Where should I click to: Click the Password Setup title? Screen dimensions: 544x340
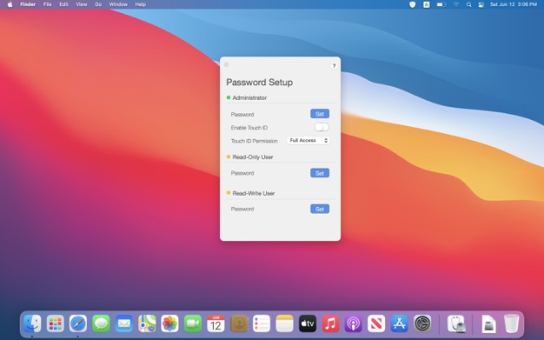pyautogui.click(x=260, y=83)
